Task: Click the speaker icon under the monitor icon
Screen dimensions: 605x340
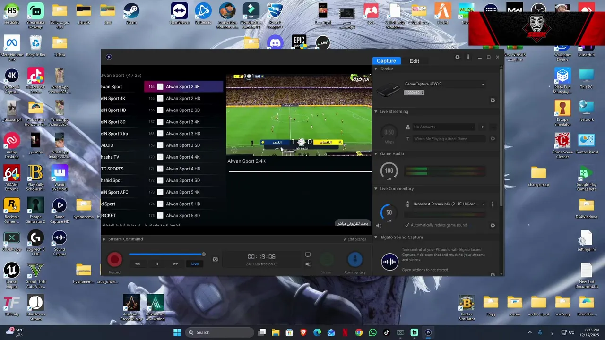Action: 308,264
